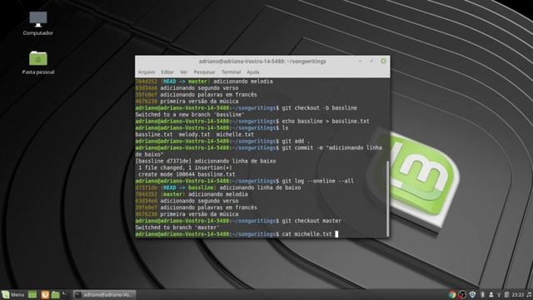The height and width of the screenshot is (300, 533).
Task: Launch the orange Software Manager panel icon
Action: (x=45, y=294)
